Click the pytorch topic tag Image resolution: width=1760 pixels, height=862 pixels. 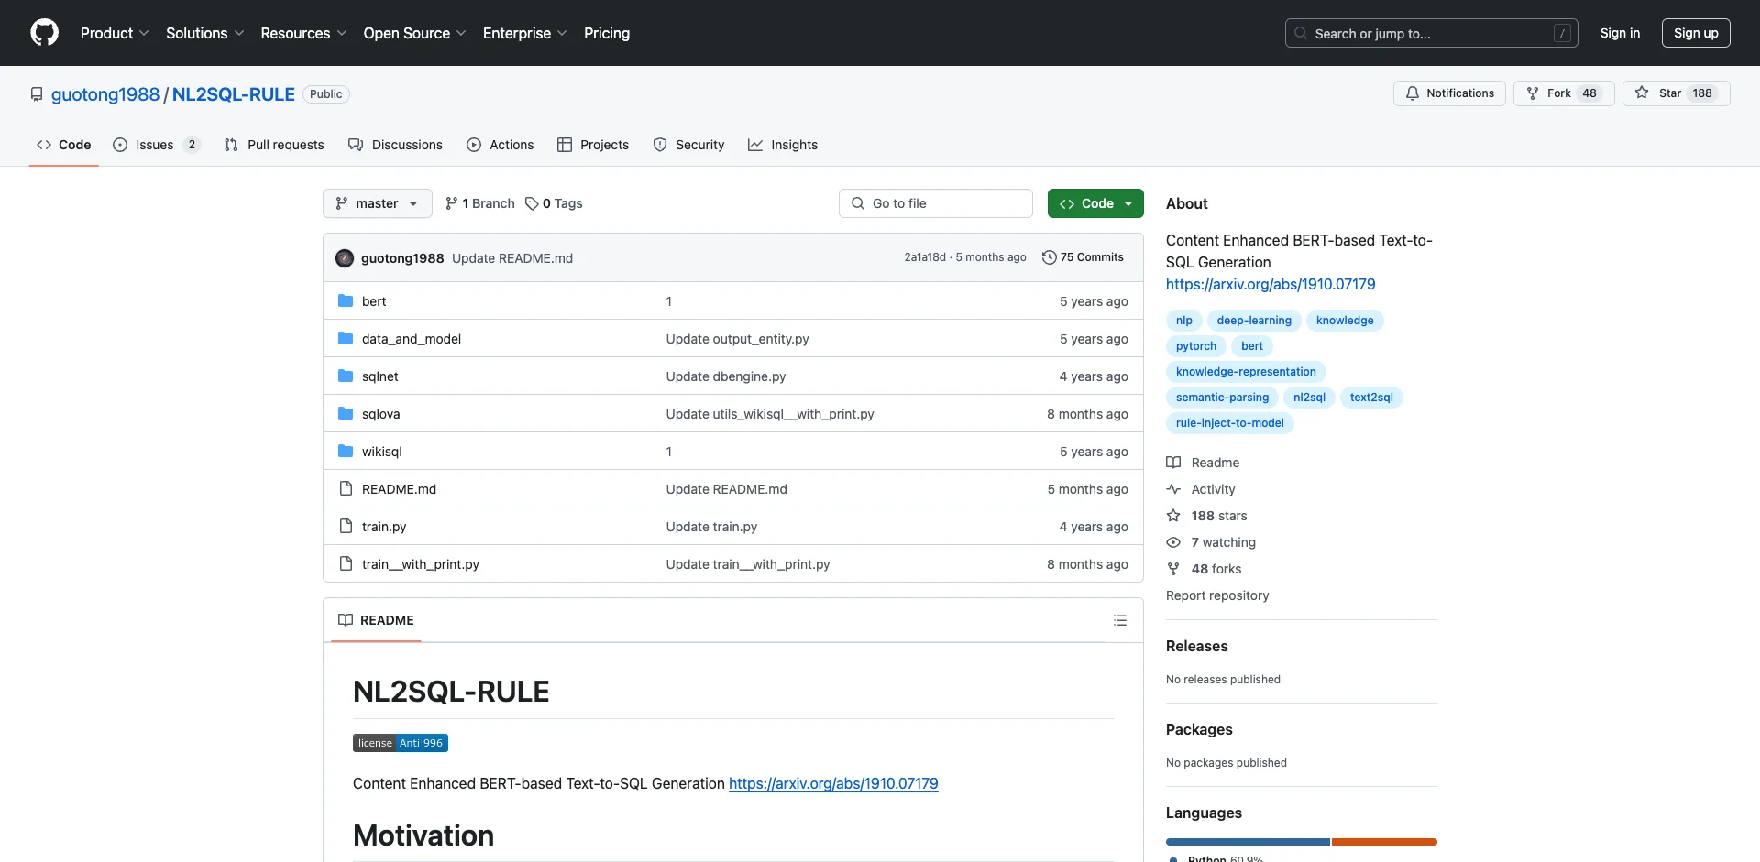[x=1196, y=346]
